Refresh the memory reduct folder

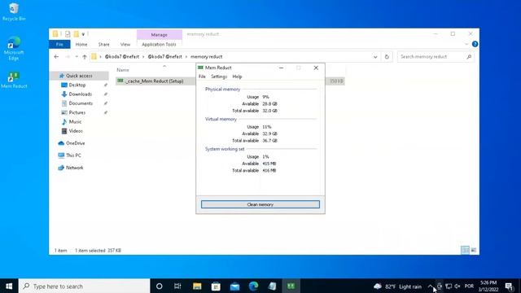pyautogui.click(x=387, y=57)
